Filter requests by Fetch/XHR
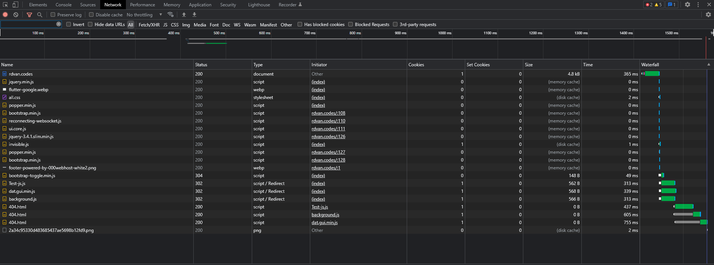 pos(149,25)
